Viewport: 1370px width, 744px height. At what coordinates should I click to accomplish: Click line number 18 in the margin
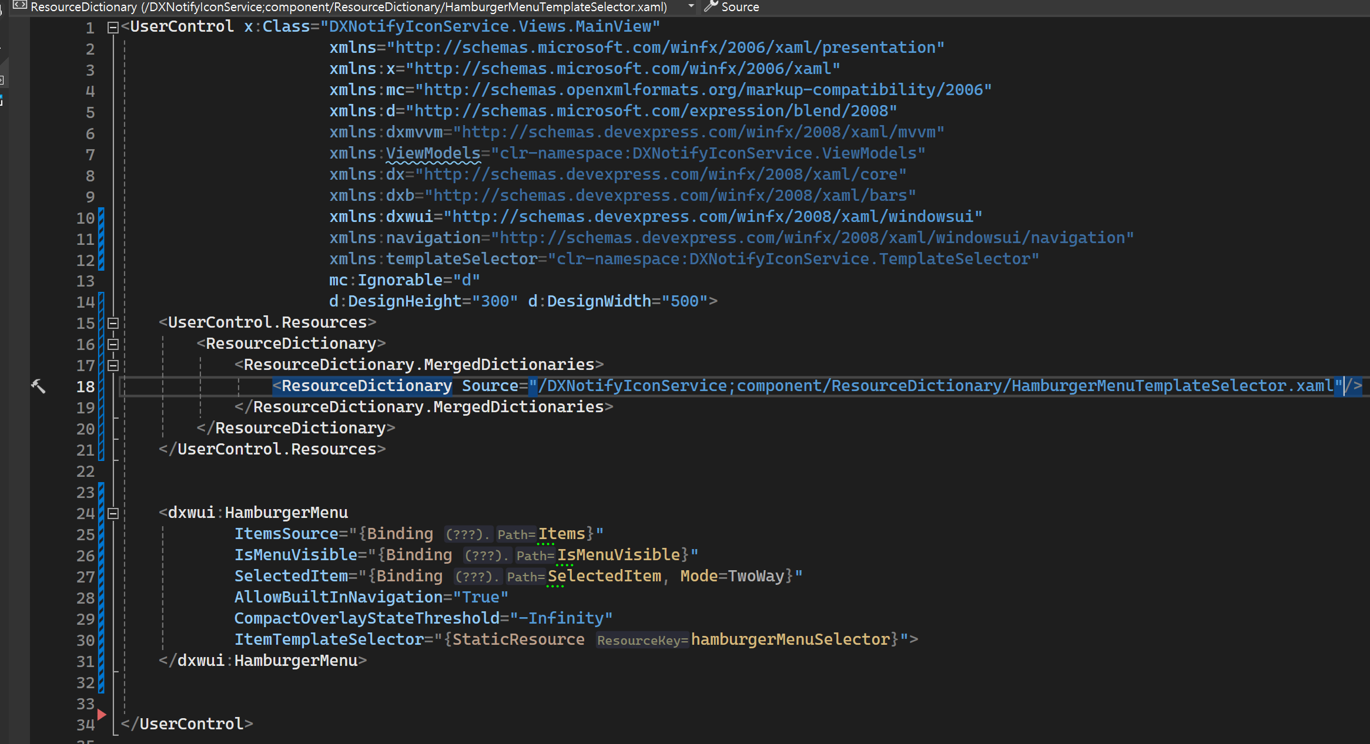click(86, 386)
